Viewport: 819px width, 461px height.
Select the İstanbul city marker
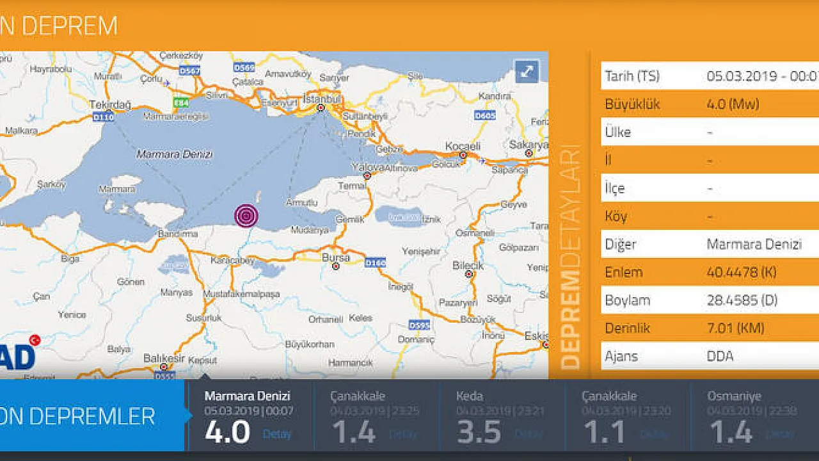[321, 108]
